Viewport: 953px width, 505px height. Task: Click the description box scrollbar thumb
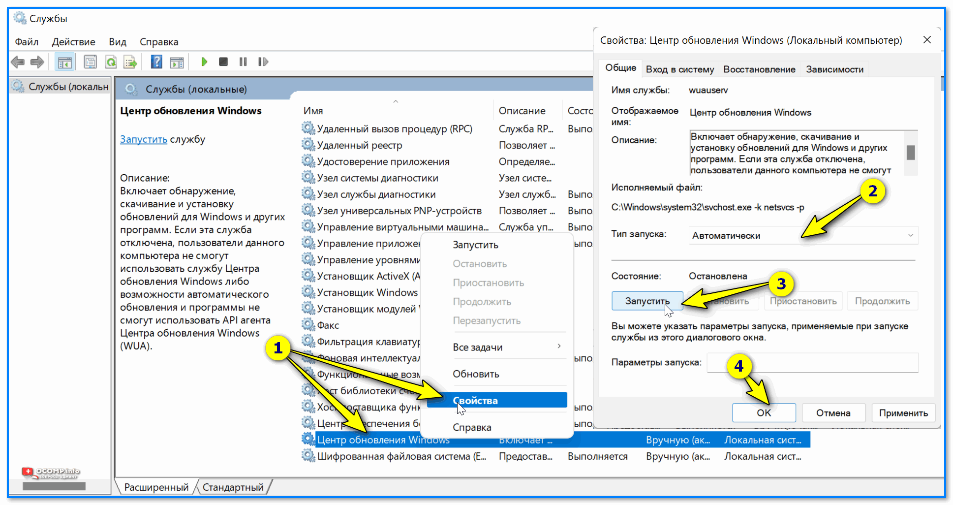click(x=911, y=153)
